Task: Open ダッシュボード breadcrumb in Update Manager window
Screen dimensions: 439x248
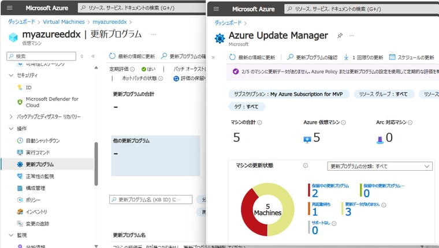Action: pyautogui.click(x=228, y=23)
